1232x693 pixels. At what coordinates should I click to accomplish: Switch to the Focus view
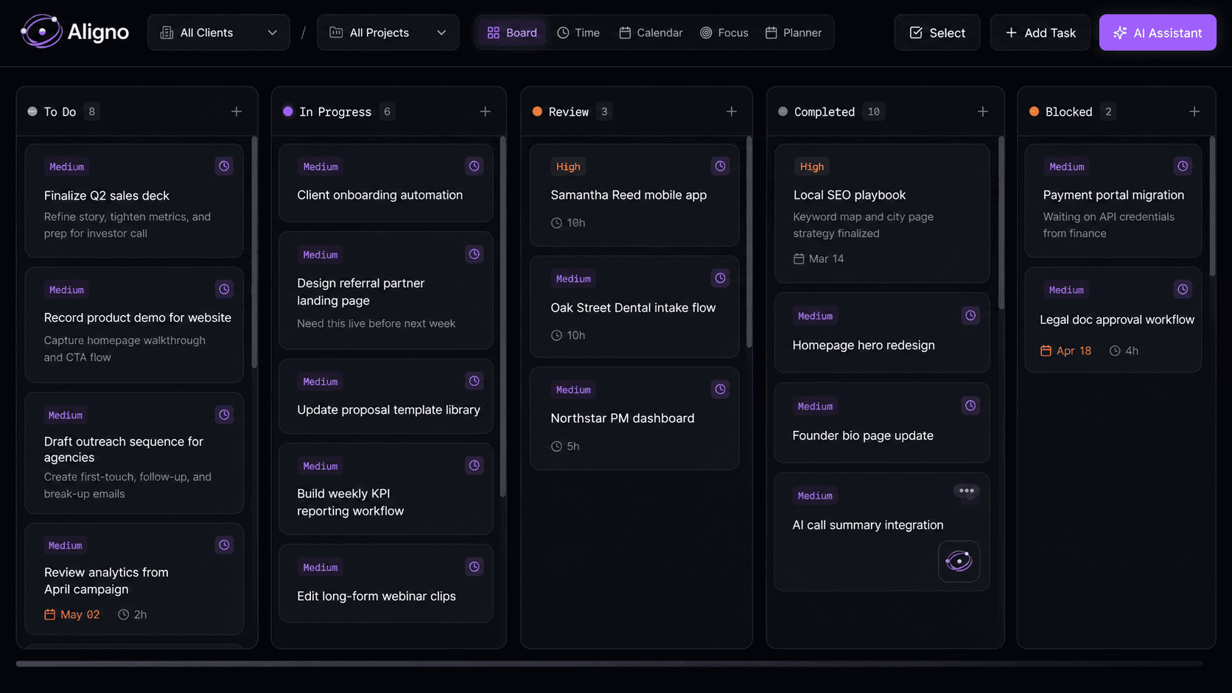point(724,32)
